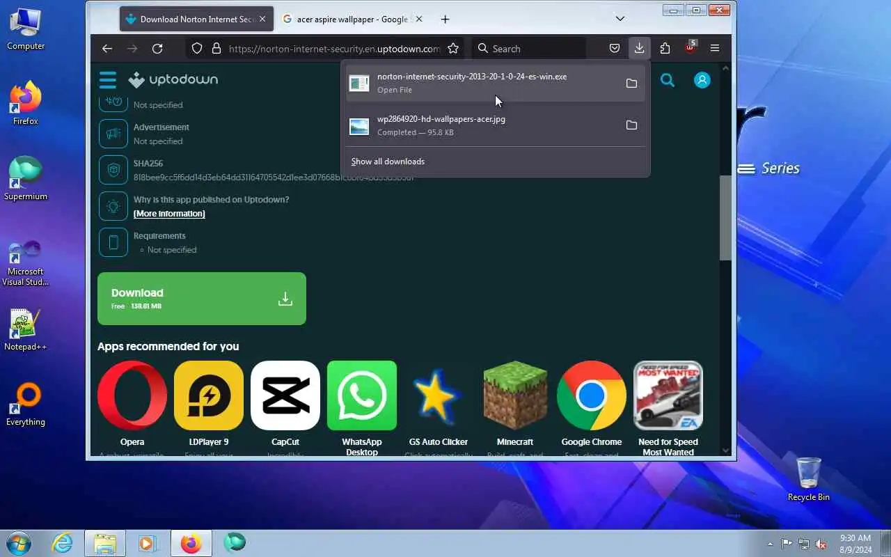This screenshot has height=557, width=891.
Task: Click the browser Back arrow
Action: pyautogui.click(x=107, y=48)
